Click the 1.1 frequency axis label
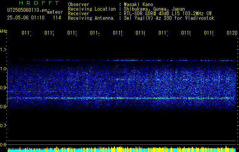 point(3,50)
